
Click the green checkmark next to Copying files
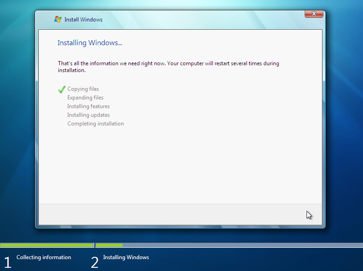61,89
